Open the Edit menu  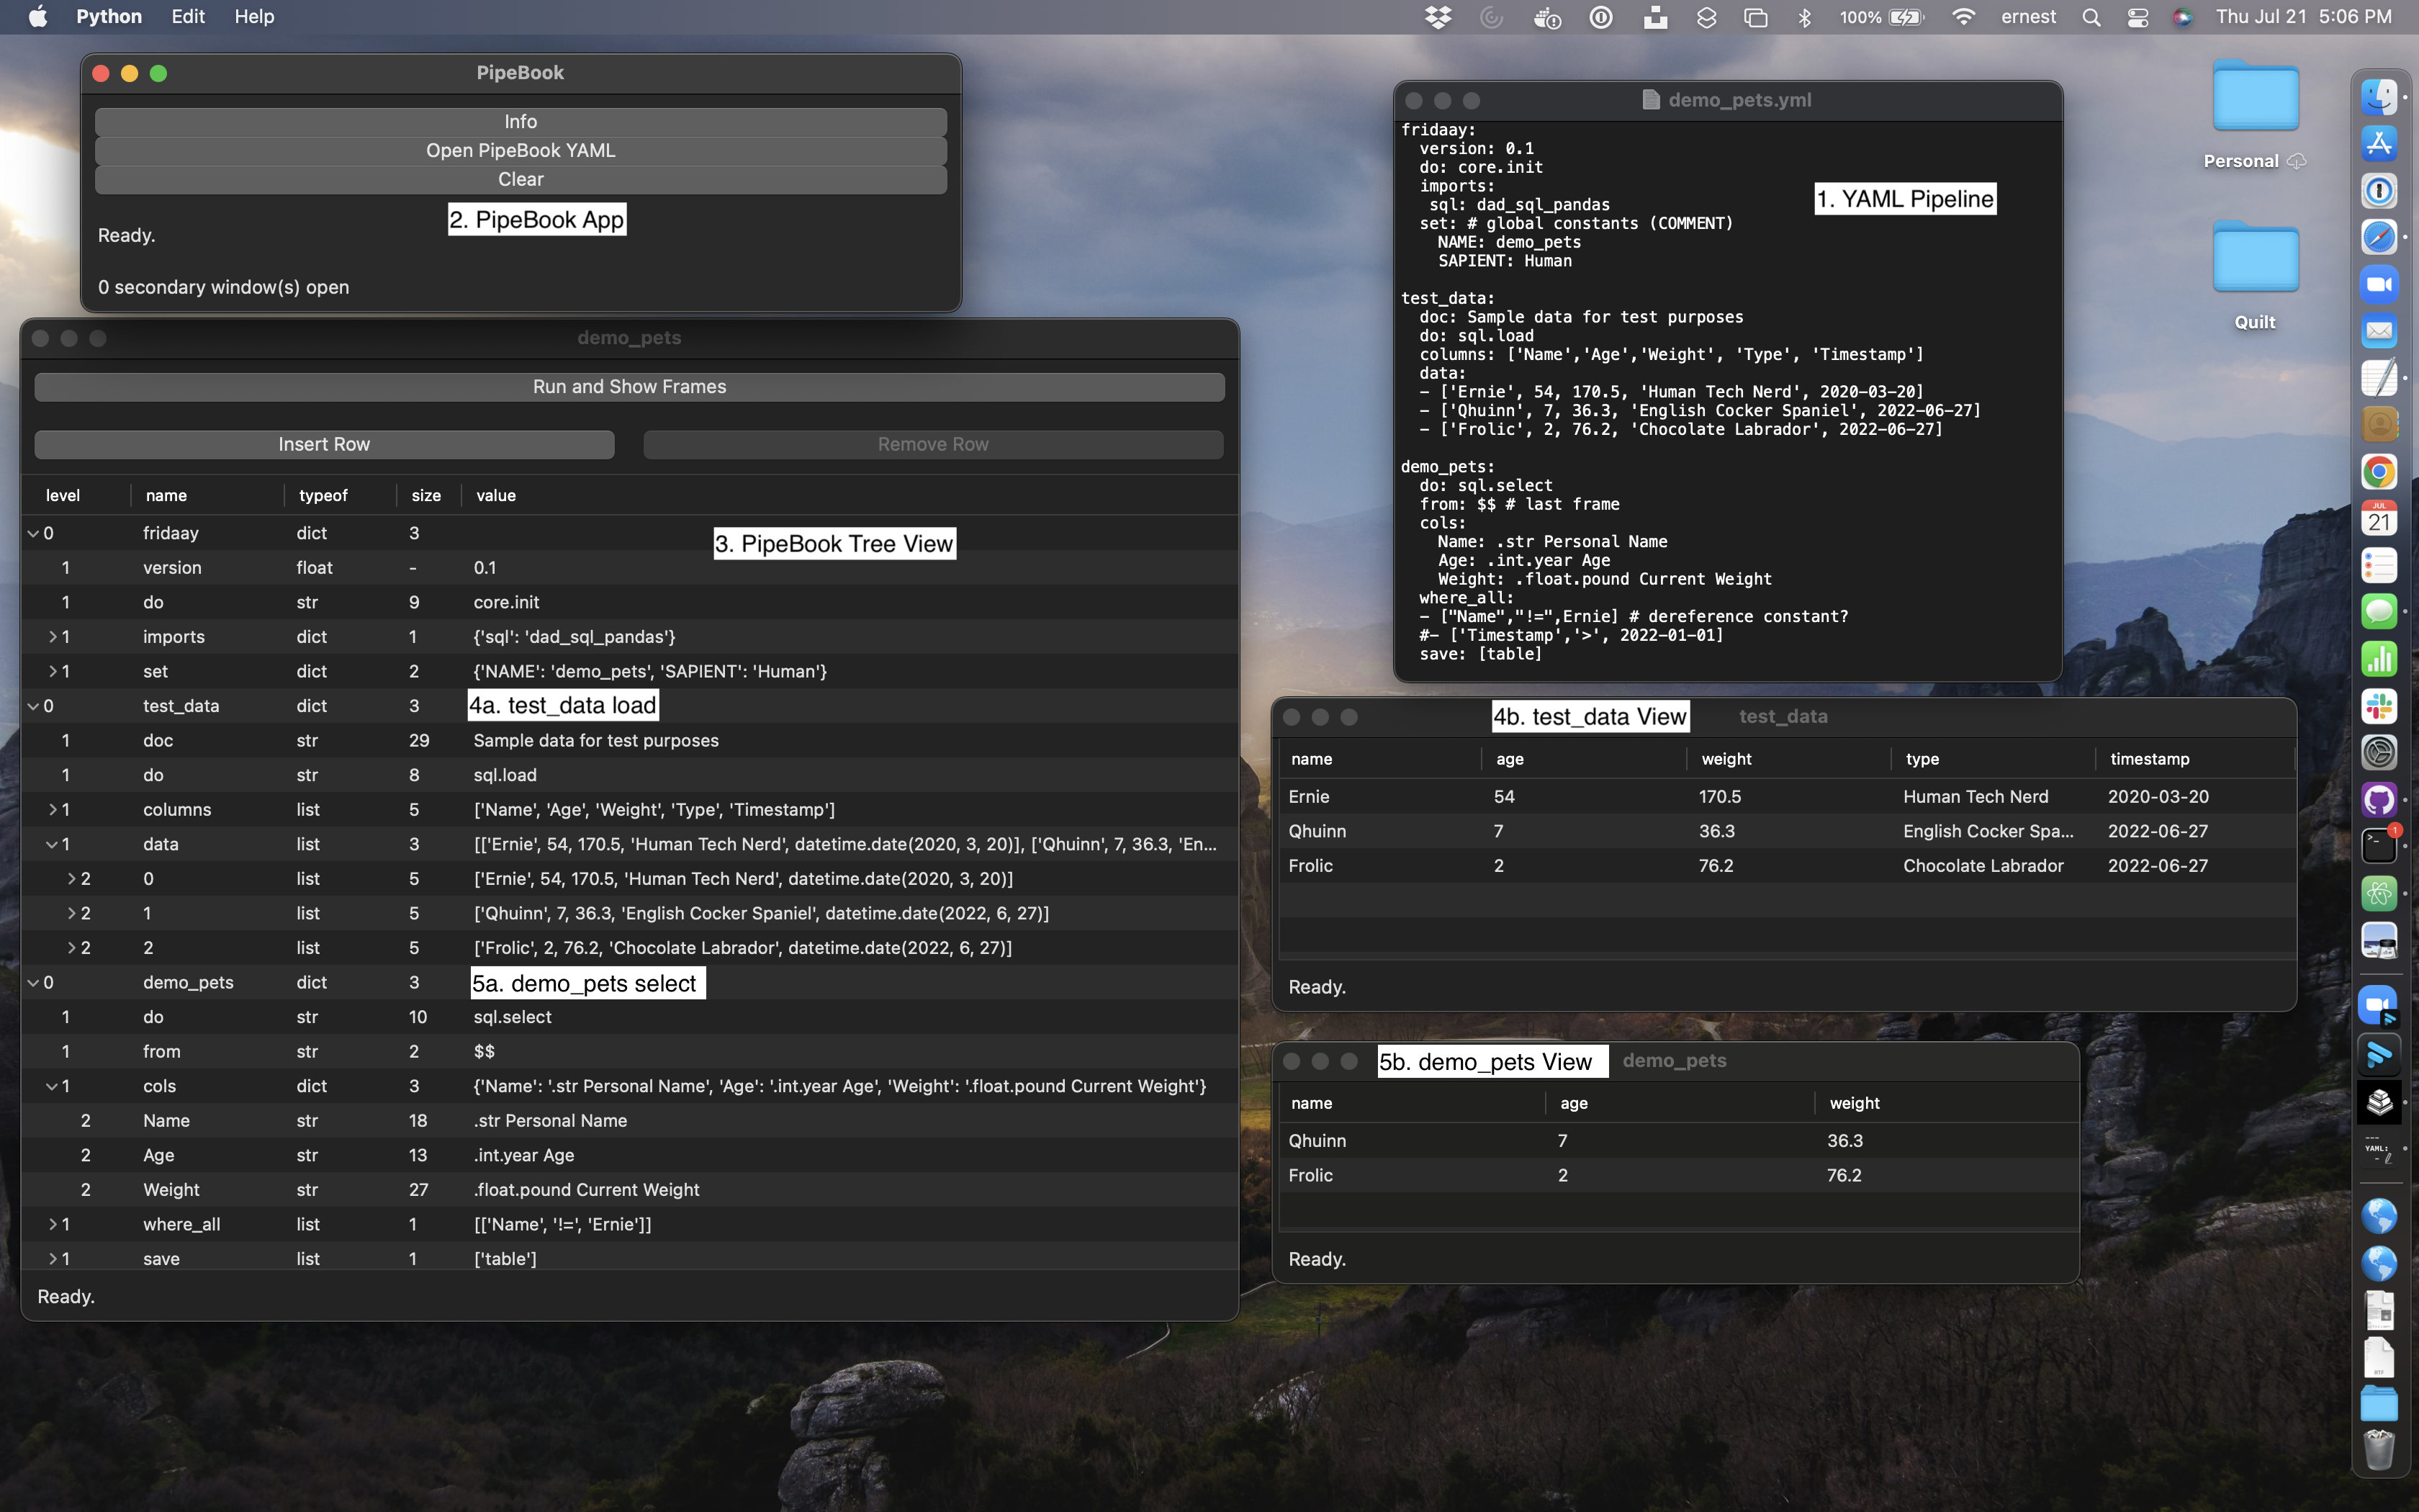(188, 17)
